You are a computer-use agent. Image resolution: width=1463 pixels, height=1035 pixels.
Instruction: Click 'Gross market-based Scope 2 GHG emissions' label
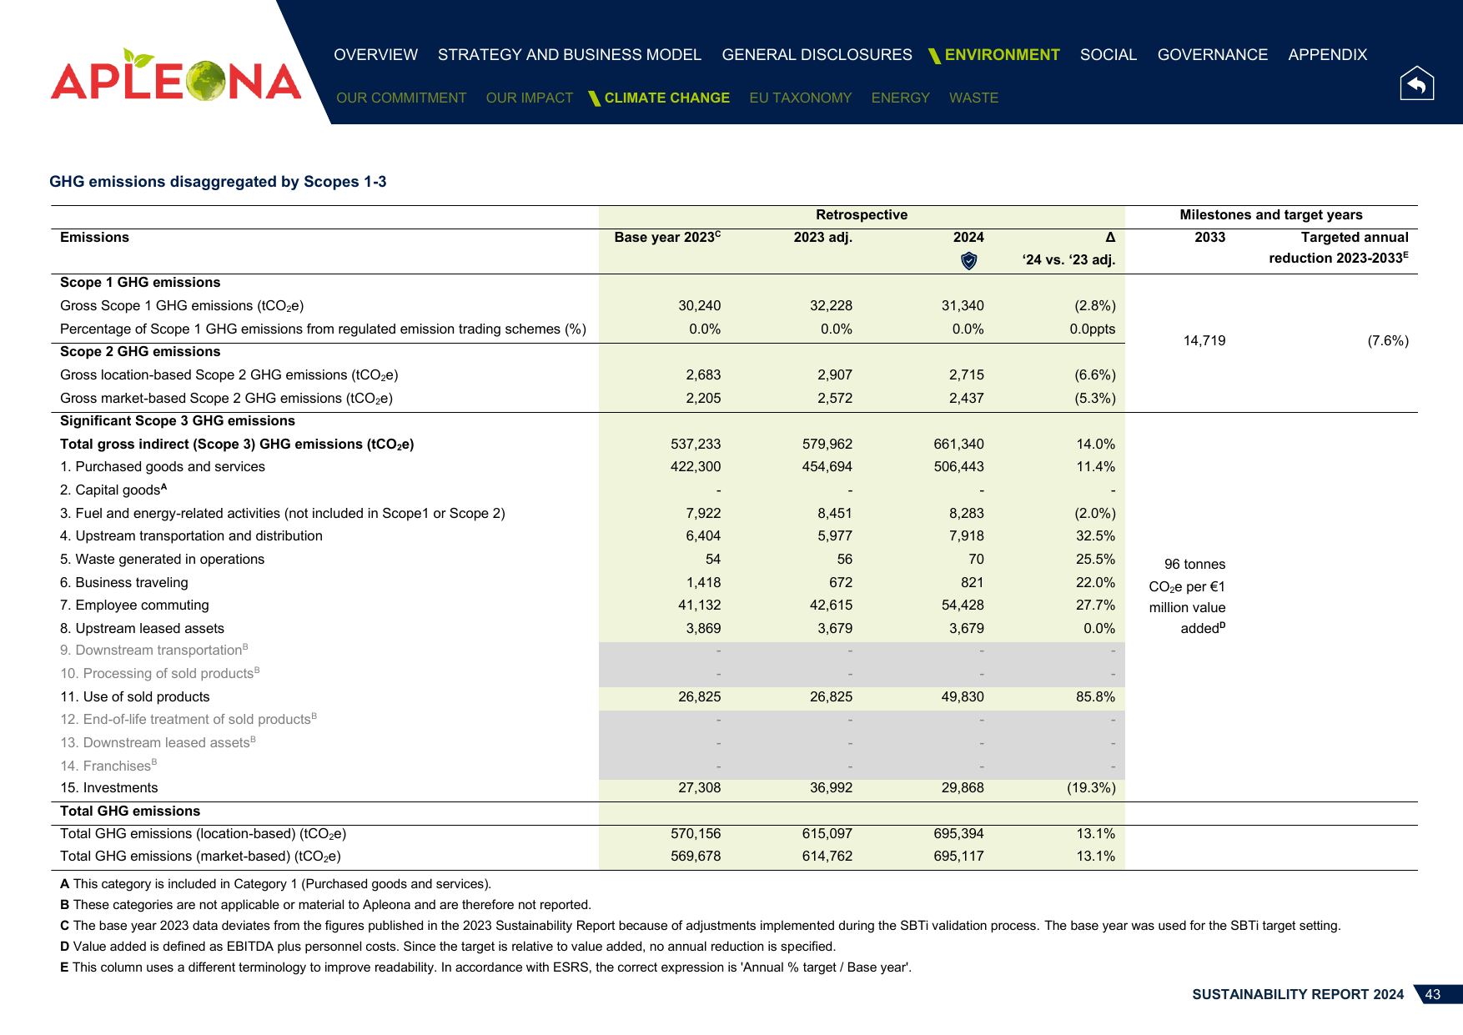coord(226,399)
